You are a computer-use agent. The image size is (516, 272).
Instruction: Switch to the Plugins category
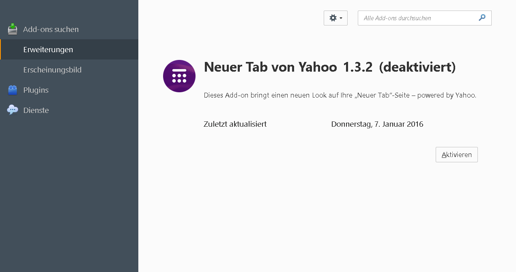pos(69,90)
